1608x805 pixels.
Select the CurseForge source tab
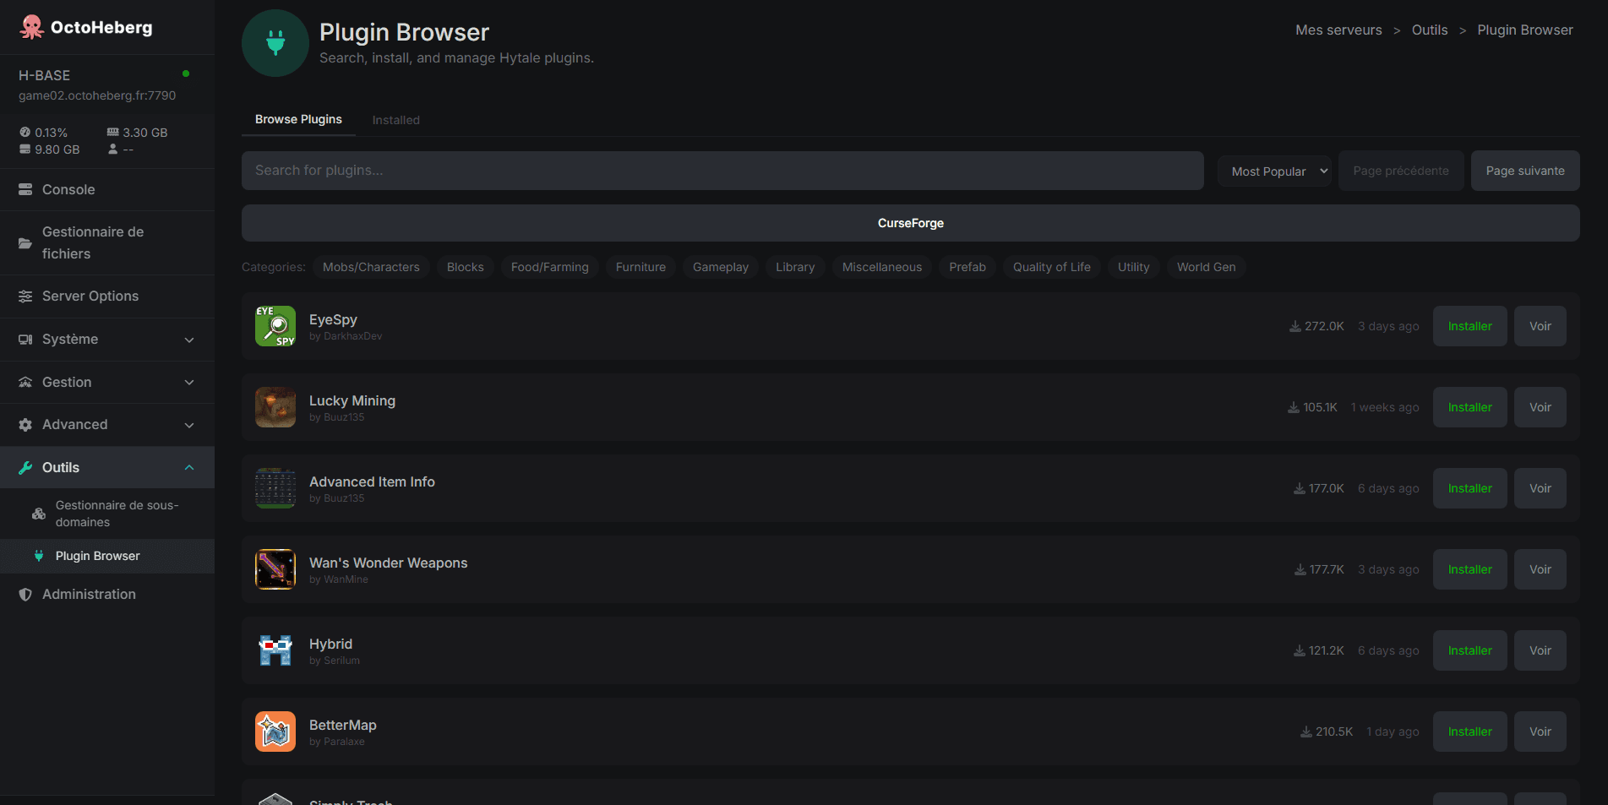coord(911,223)
